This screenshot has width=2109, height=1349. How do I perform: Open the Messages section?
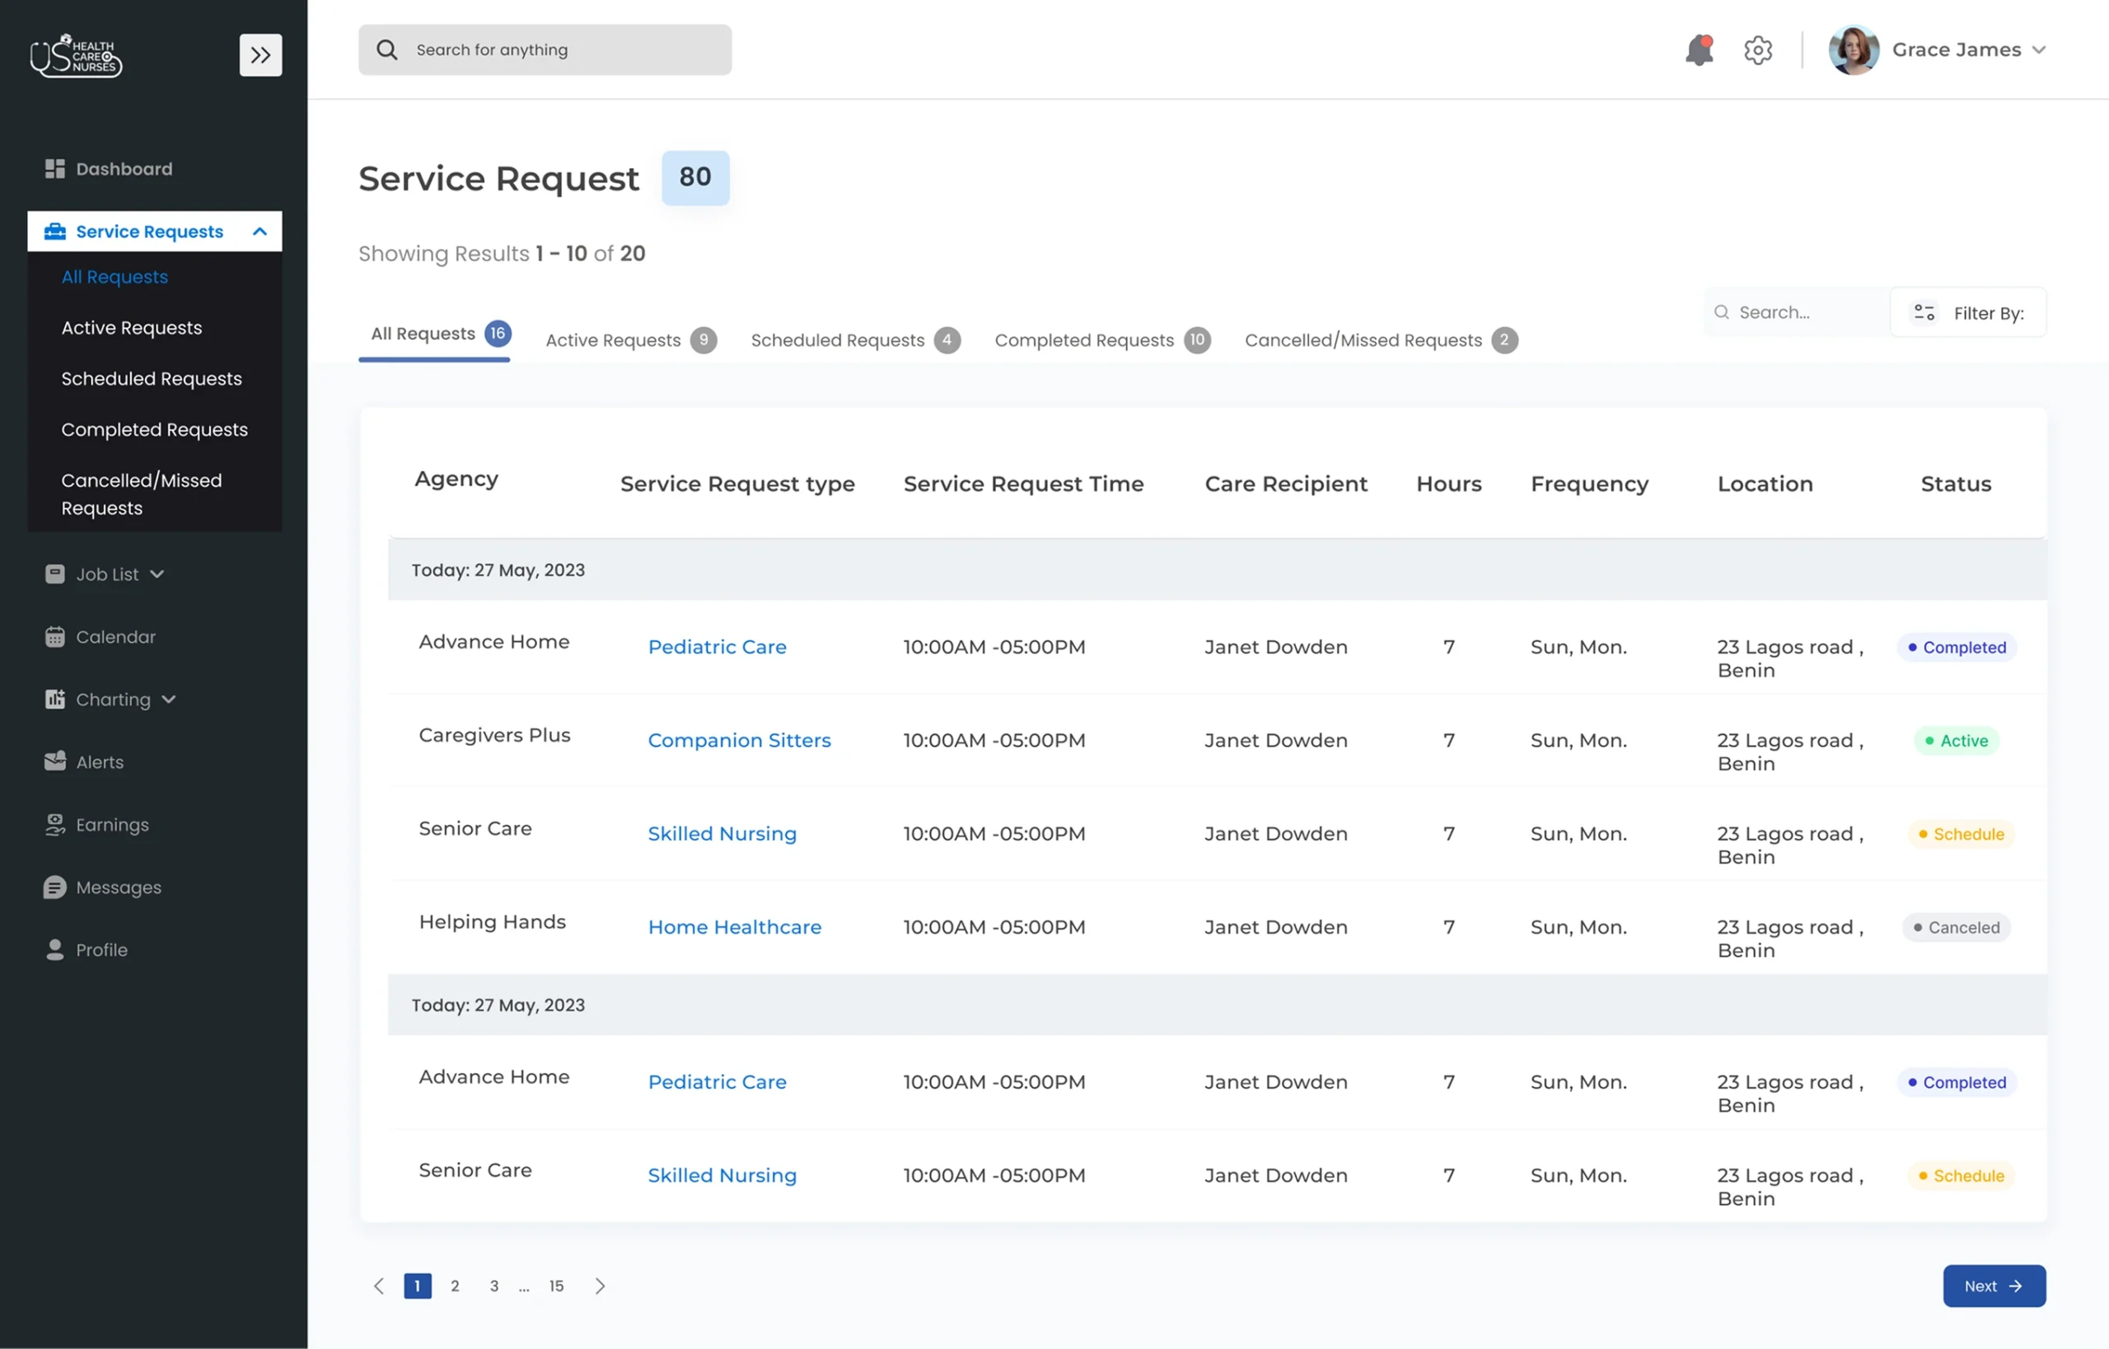pyautogui.click(x=117, y=888)
